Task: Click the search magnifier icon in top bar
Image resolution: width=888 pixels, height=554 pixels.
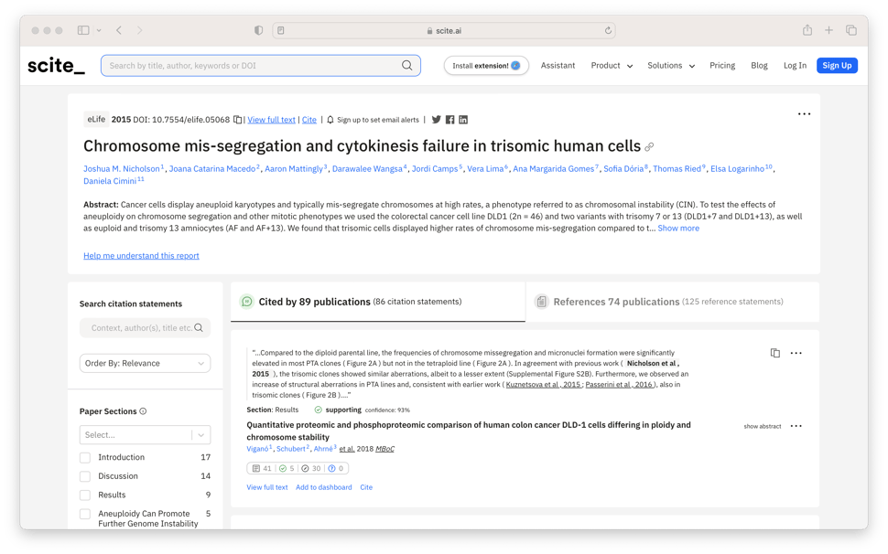Action: click(406, 66)
